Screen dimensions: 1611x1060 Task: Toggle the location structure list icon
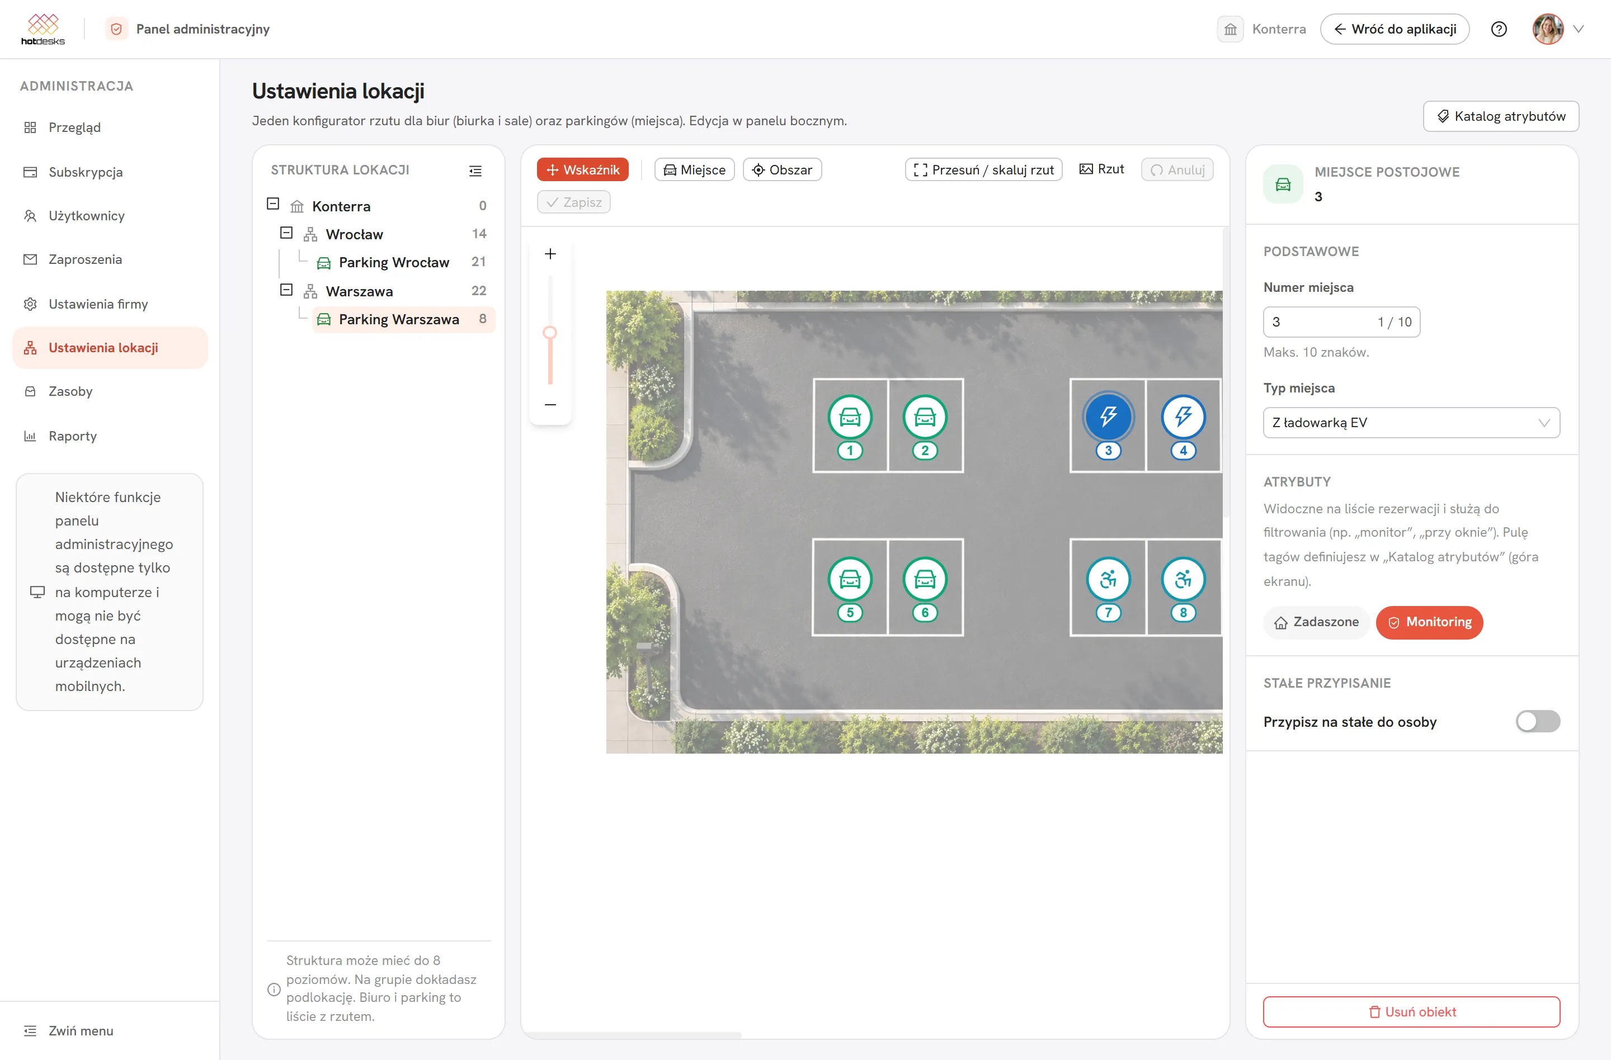(x=475, y=171)
